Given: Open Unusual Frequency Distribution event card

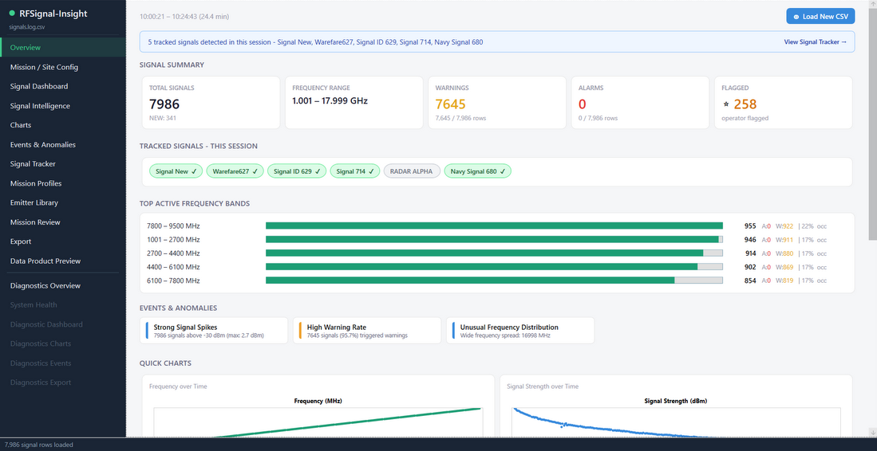Looking at the screenshot, I should click(x=522, y=331).
